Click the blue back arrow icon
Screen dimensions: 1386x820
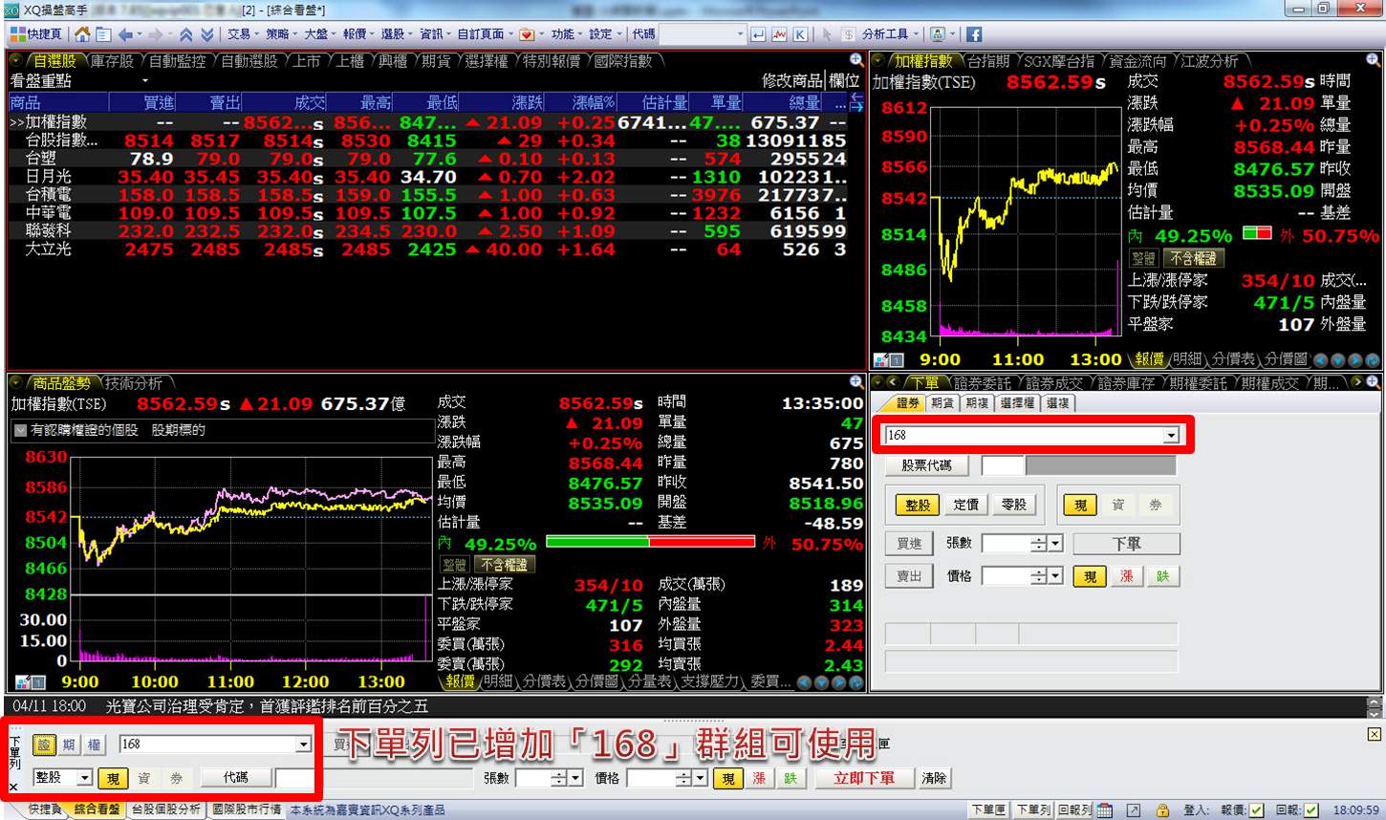click(x=125, y=34)
